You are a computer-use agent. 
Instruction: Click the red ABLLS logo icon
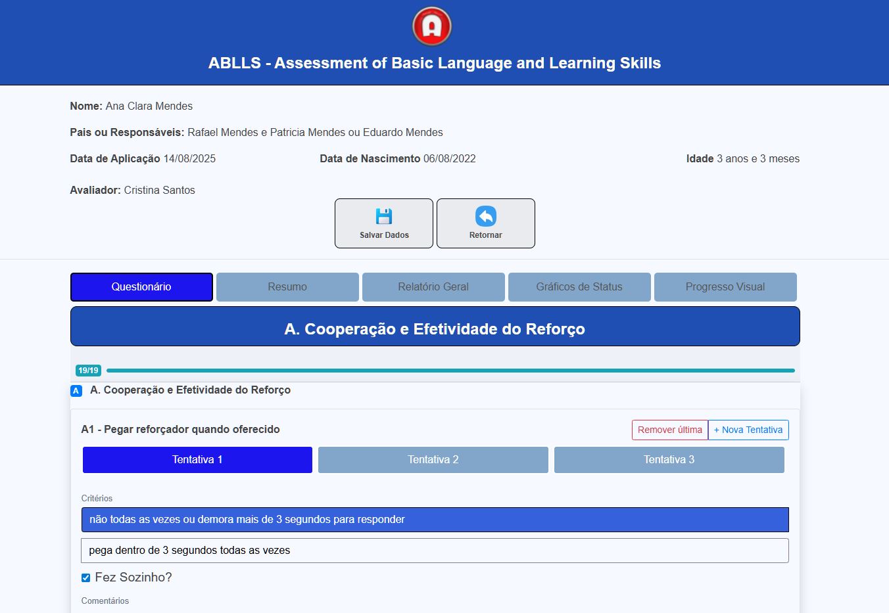click(x=431, y=26)
